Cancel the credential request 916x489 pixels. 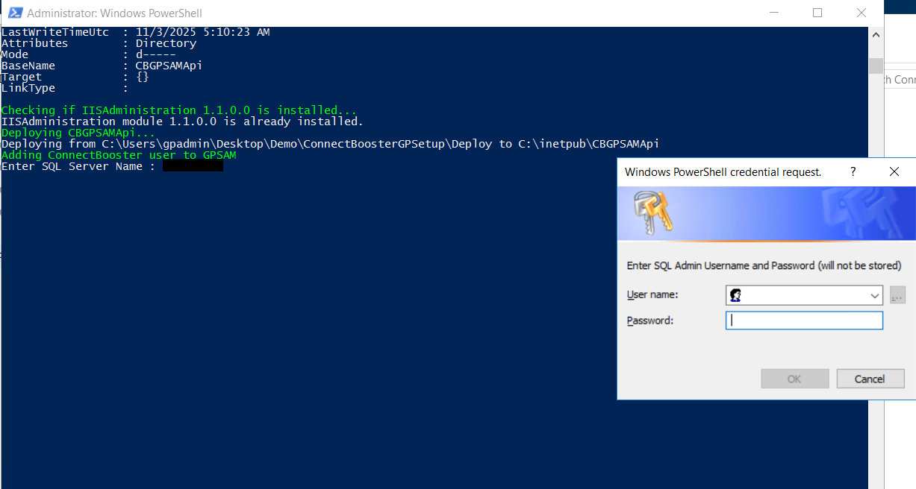[869, 379]
